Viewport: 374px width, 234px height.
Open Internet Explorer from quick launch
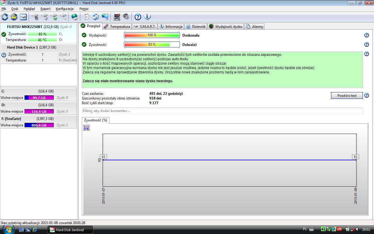(35, 230)
